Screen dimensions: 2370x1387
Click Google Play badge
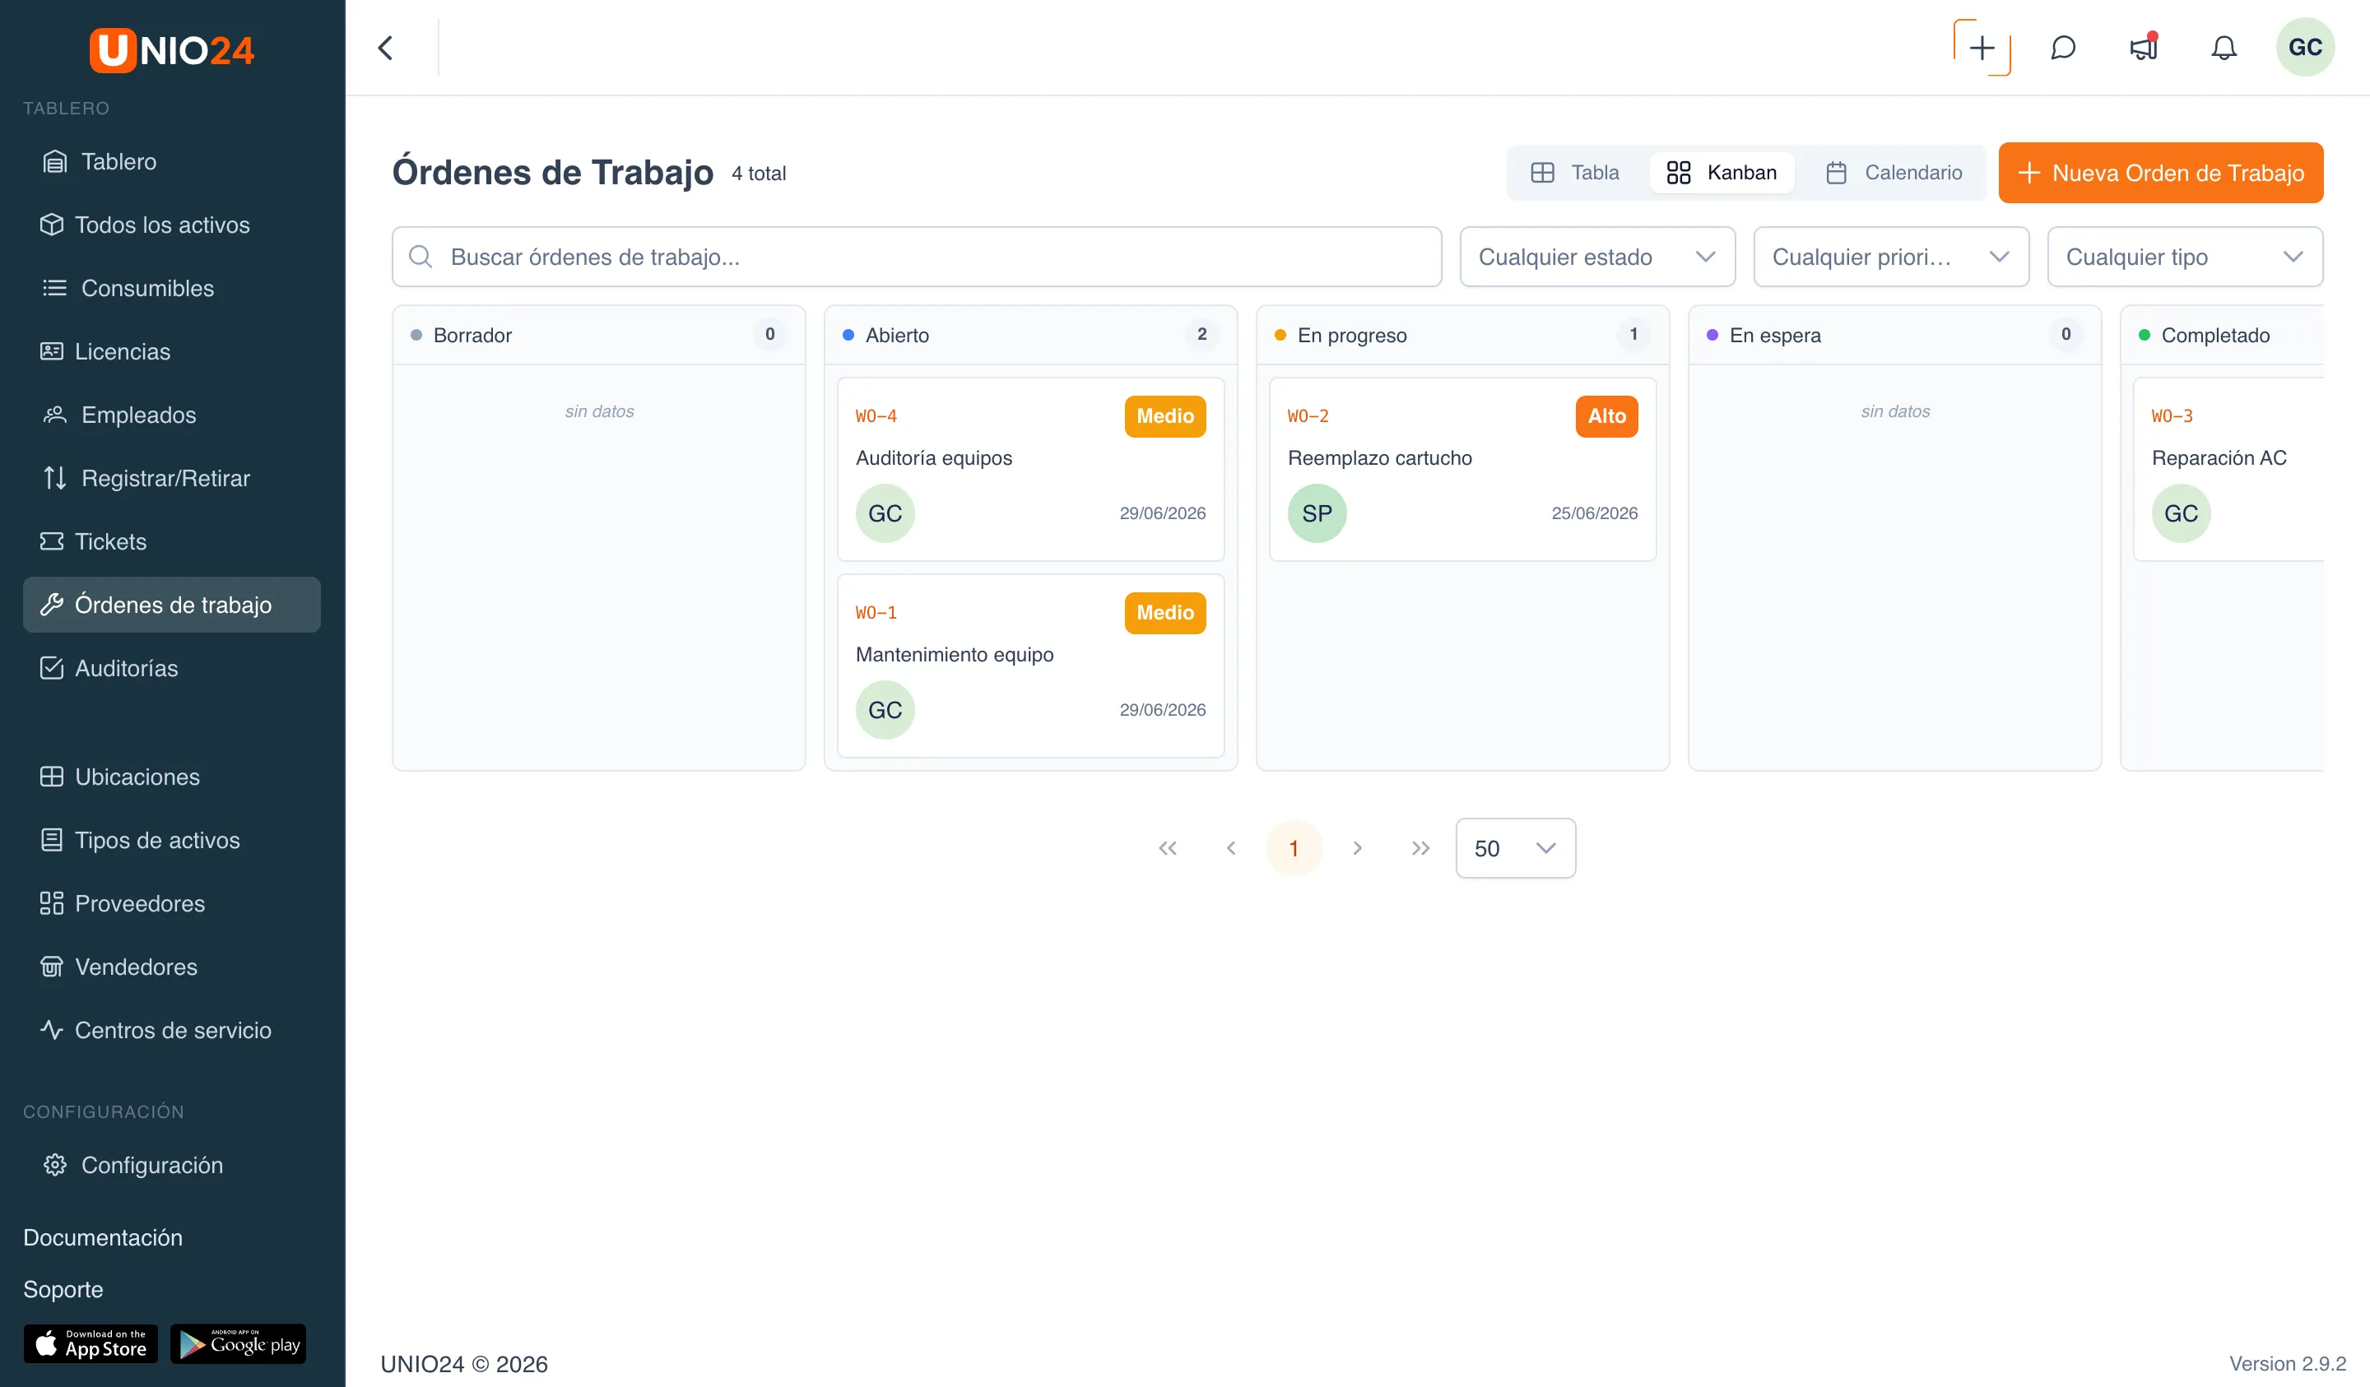pyautogui.click(x=238, y=1343)
